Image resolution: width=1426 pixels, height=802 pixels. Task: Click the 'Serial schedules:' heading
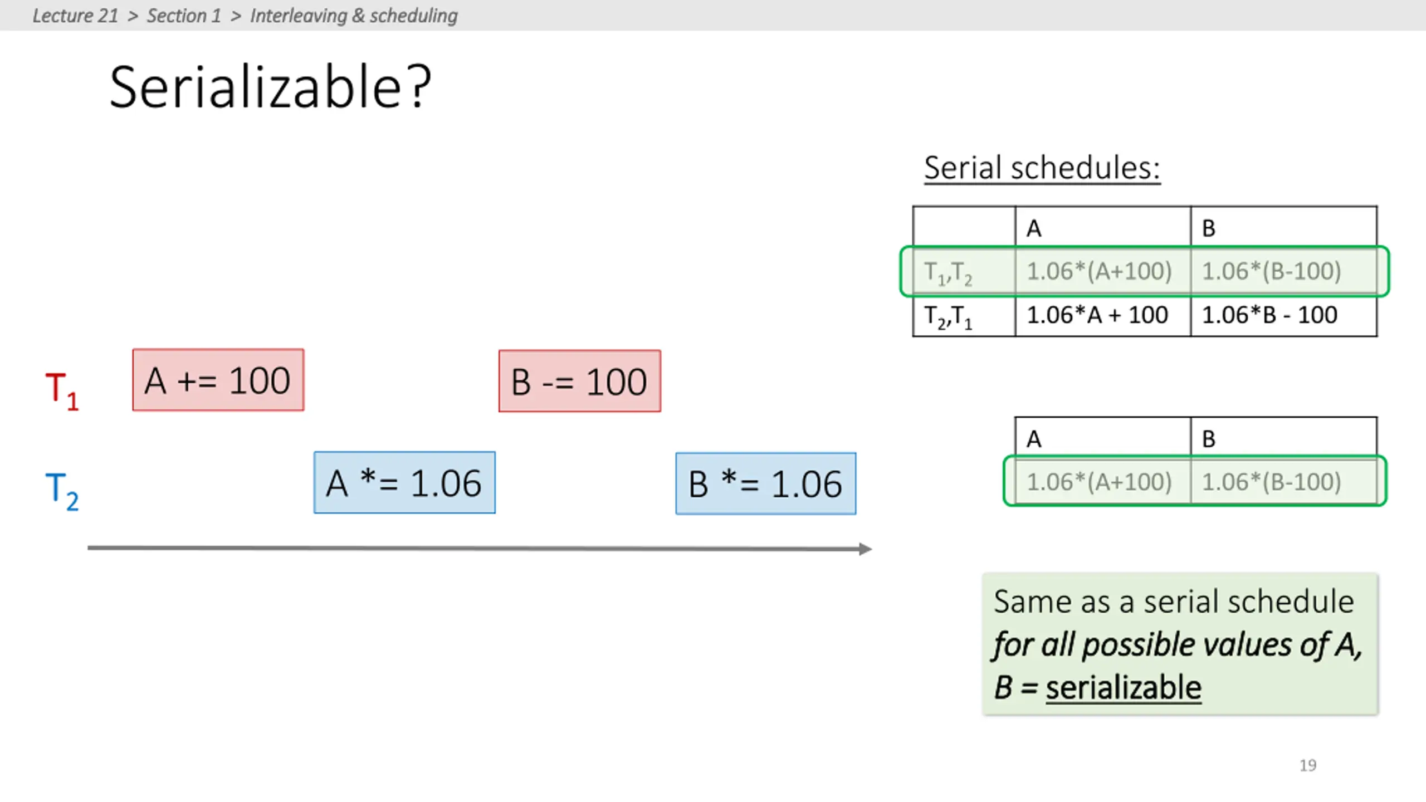click(1042, 168)
